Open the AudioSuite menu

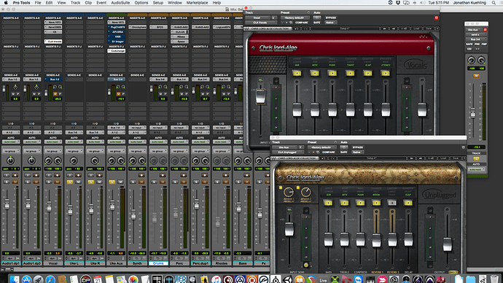(120, 3)
